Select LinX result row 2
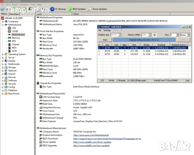 pyautogui.click(x=143, y=51)
